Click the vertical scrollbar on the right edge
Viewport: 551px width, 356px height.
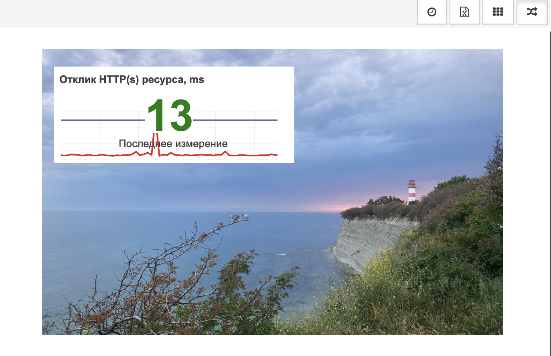coord(550,192)
